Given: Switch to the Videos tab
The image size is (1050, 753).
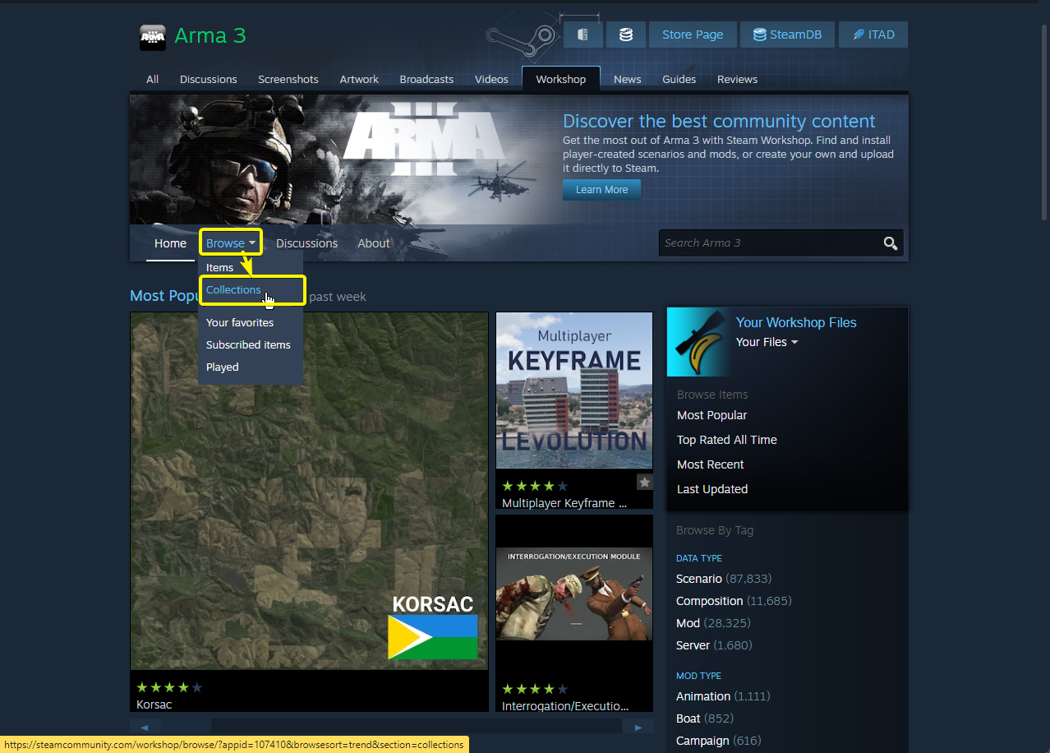Looking at the screenshot, I should 491,79.
